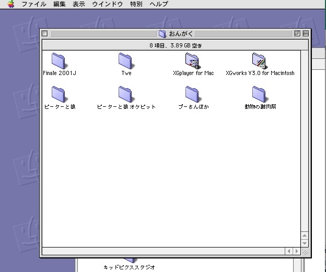Click the horizontal scrollbar left arrow

click(x=289, y=251)
